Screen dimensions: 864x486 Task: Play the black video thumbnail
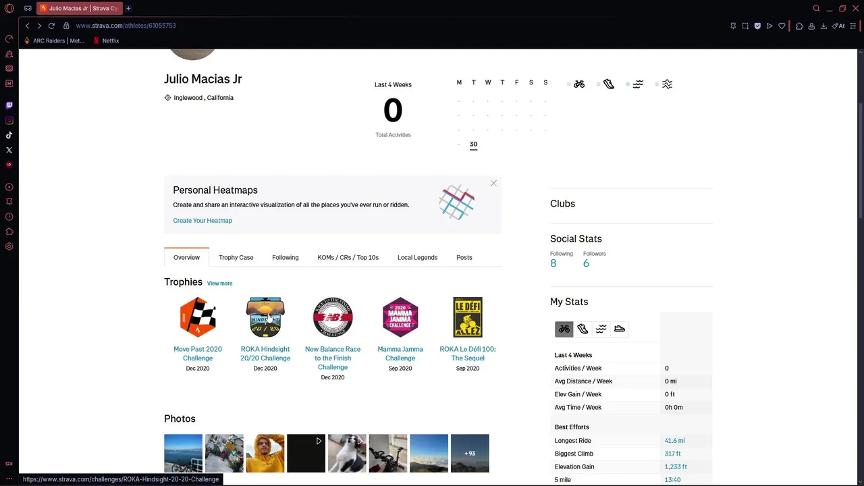tap(306, 453)
